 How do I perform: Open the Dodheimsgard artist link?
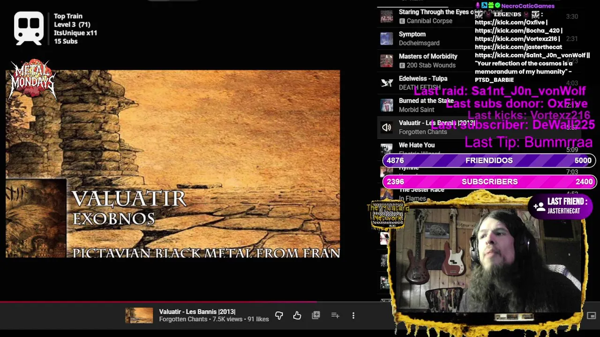419,43
